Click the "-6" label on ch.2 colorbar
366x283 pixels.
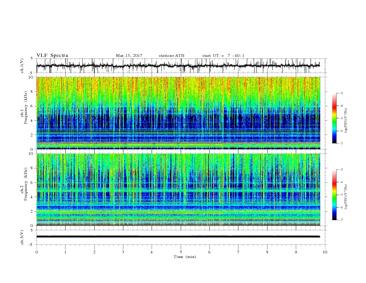tap(341, 207)
